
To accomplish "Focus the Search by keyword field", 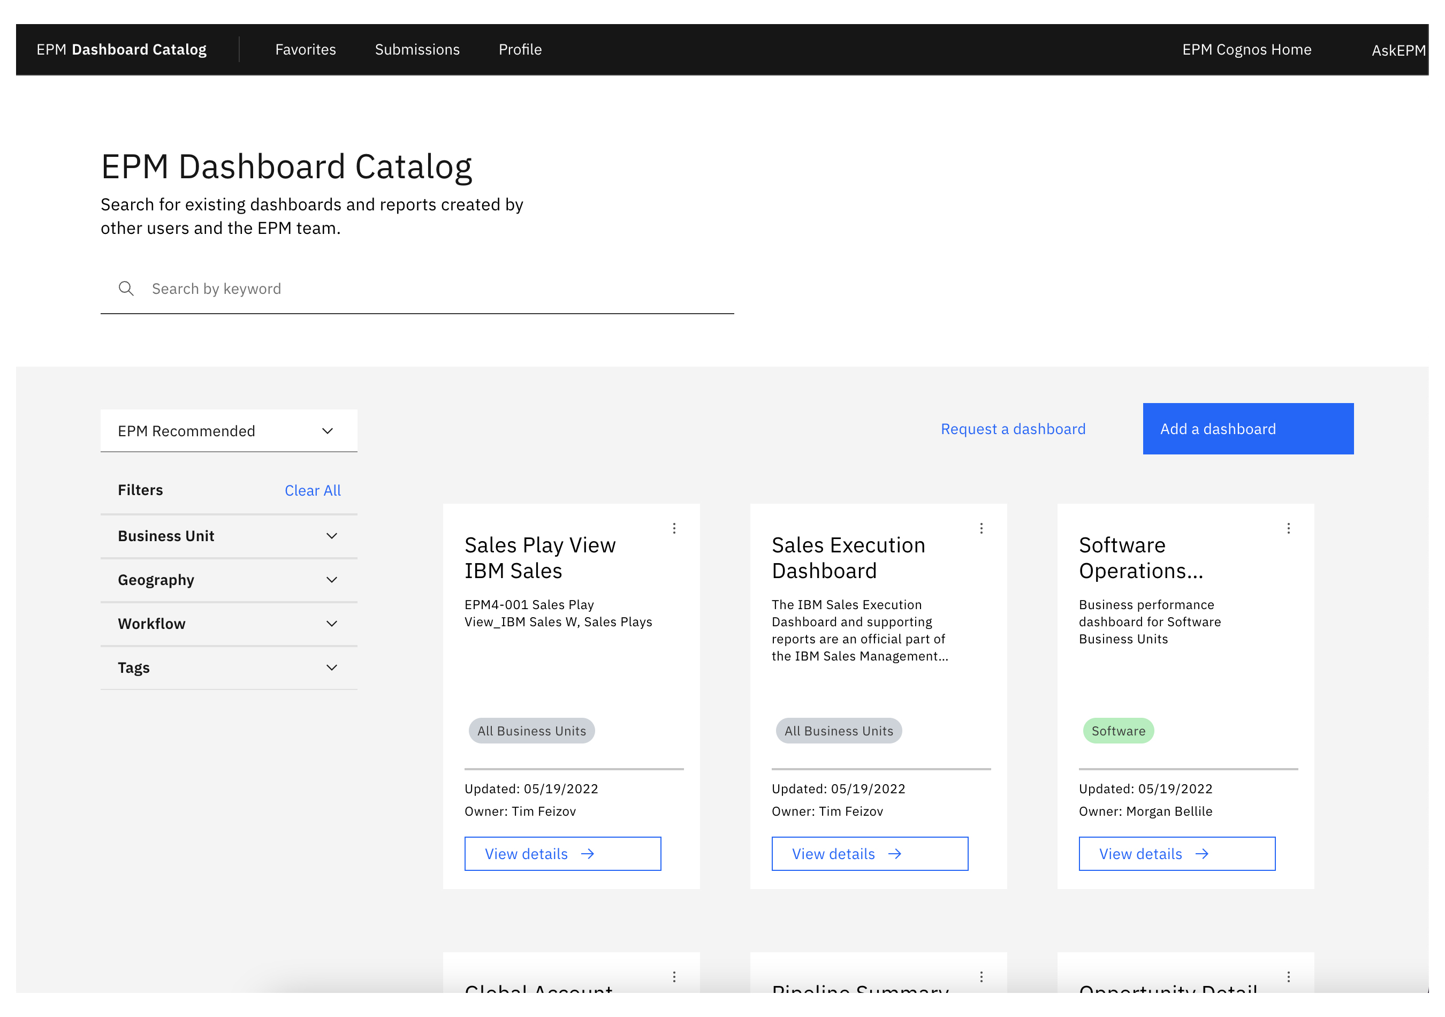I will point(417,288).
